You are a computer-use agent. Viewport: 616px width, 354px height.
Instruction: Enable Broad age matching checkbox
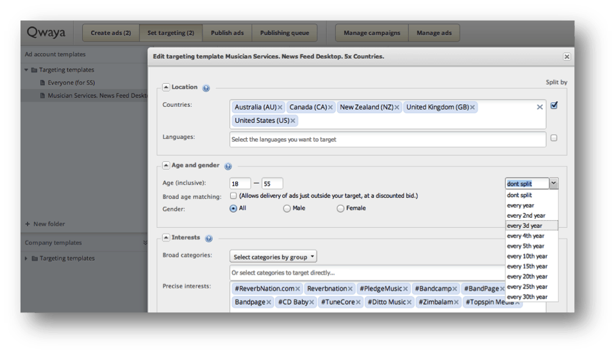233,195
